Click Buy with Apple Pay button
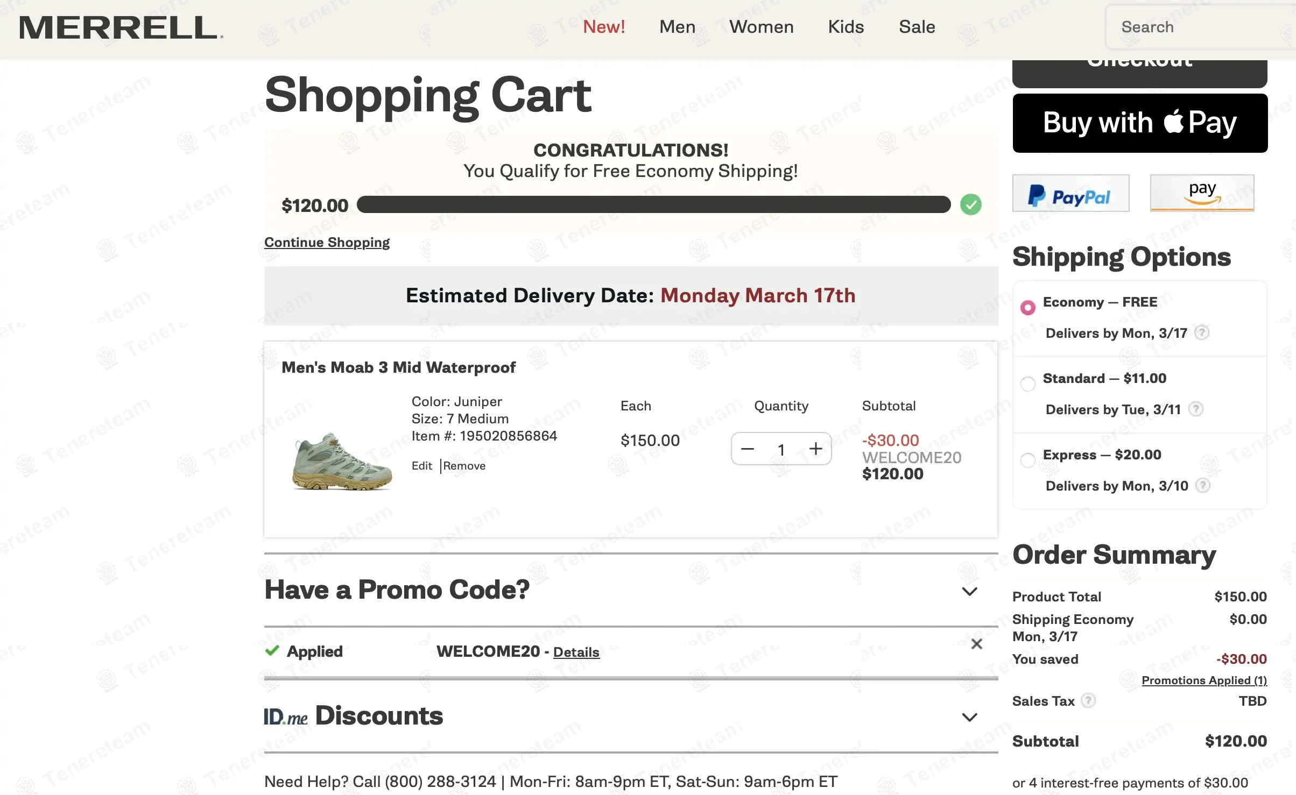Viewport: 1296px width, 795px height. pyautogui.click(x=1139, y=123)
